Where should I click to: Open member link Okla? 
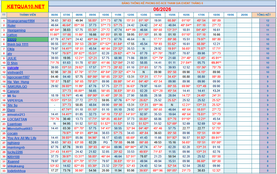coord(11,49)
